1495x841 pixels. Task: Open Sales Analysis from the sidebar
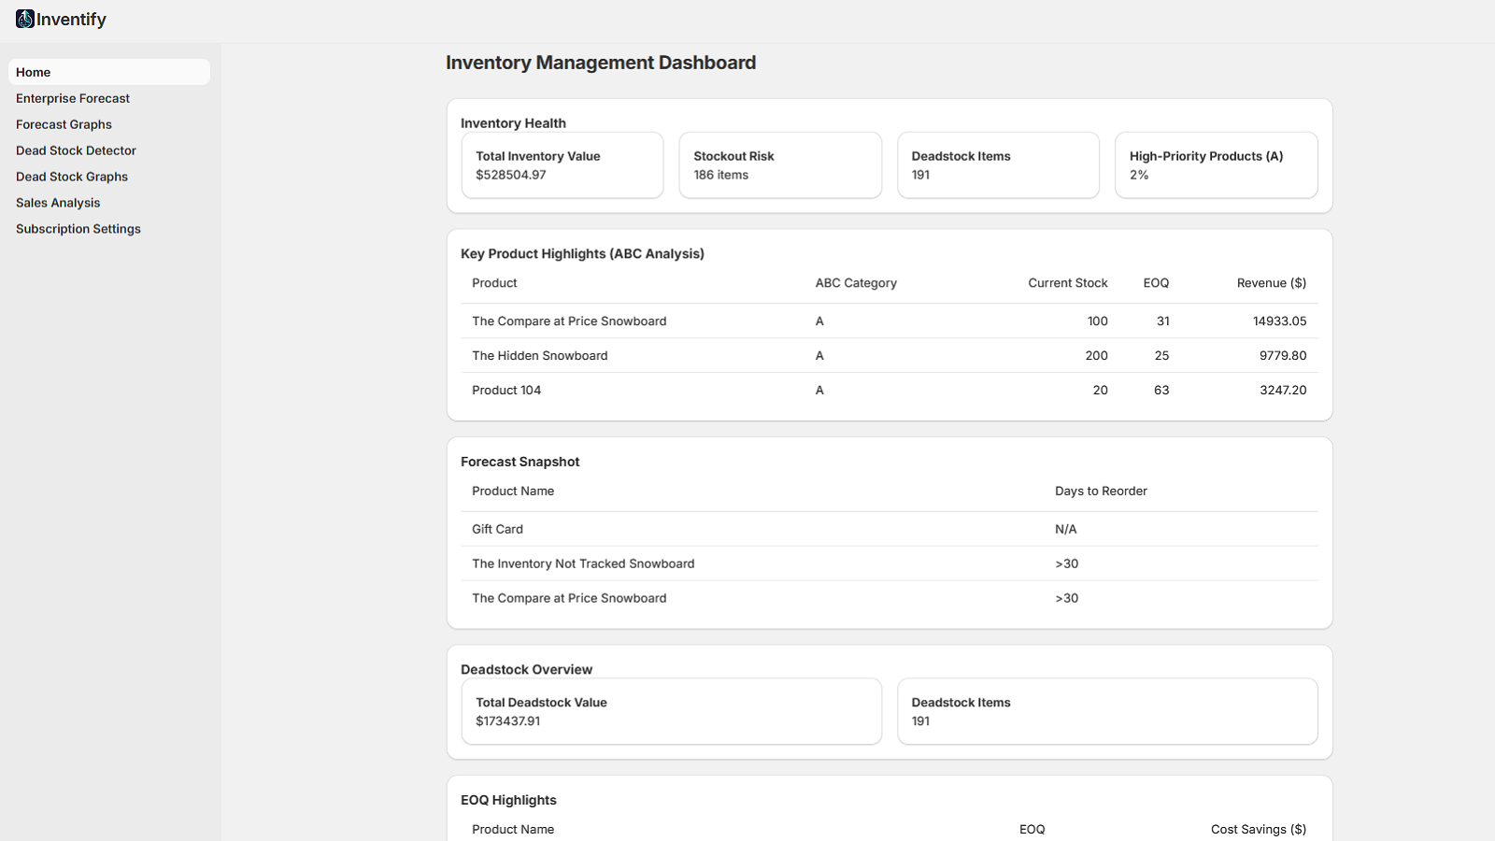(x=58, y=203)
